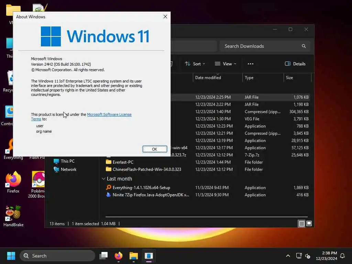Click the 304,365 KB compressed file row

coord(240,112)
